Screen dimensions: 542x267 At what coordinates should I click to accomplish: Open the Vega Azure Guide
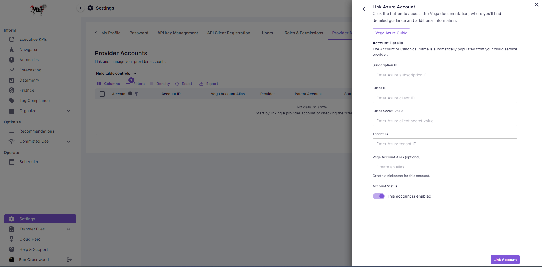coord(391,33)
